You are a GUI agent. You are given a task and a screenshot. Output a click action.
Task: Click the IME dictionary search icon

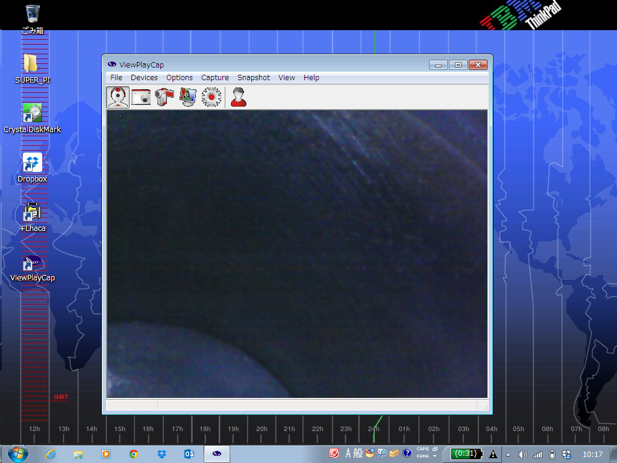coord(381,453)
